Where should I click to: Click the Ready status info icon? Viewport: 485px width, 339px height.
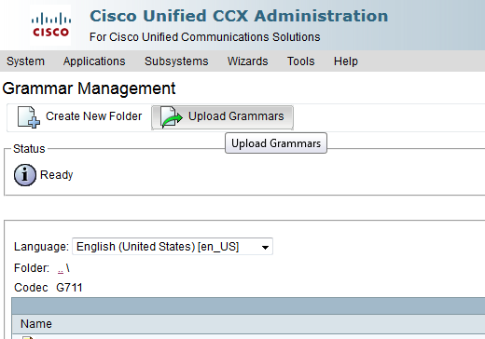25,175
